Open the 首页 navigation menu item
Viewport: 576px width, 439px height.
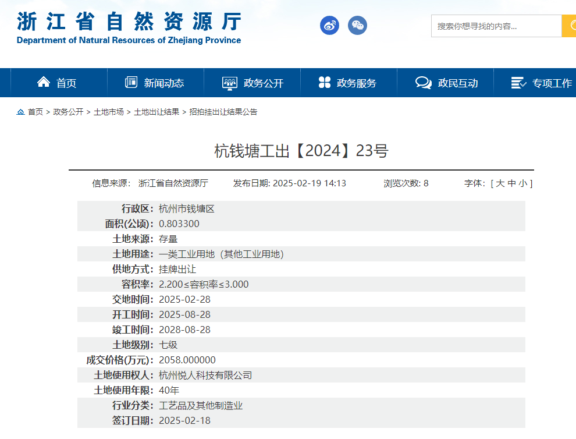click(59, 83)
